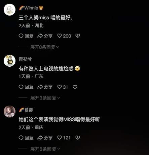The image size is (149, 155).
Task: Dislike Winnie's comment via broken heart
Action: click(x=78, y=36)
